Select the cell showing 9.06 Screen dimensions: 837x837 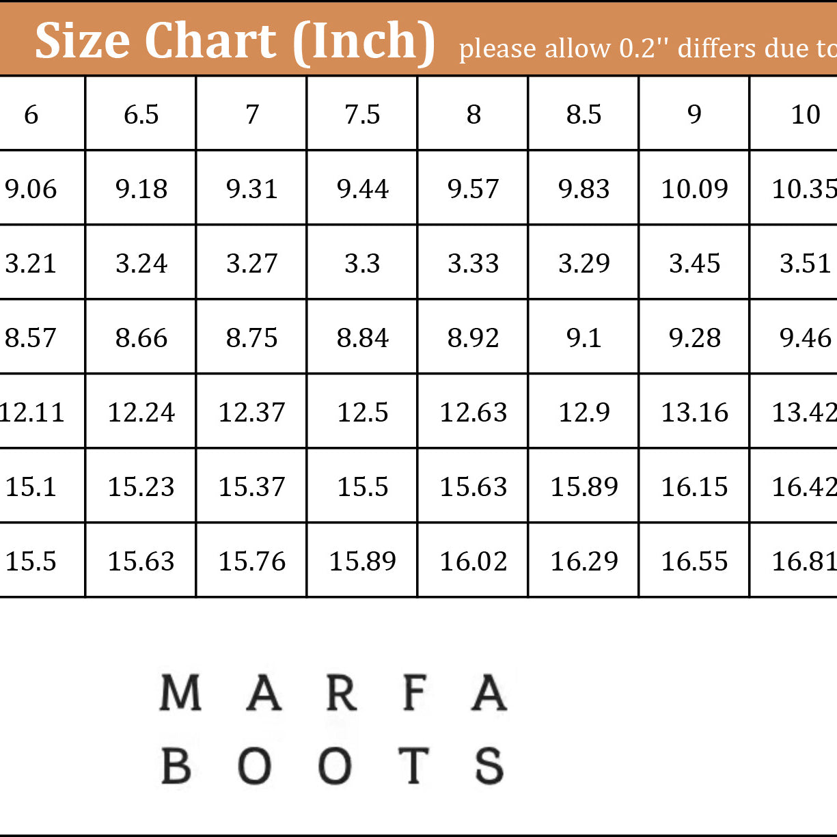point(31,189)
